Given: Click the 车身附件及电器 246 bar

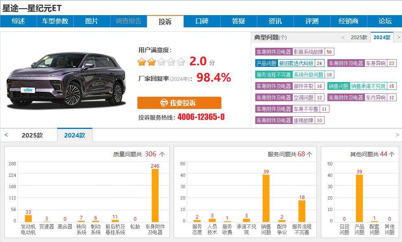Looking at the screenshot, I should click(x=155, y=195).
